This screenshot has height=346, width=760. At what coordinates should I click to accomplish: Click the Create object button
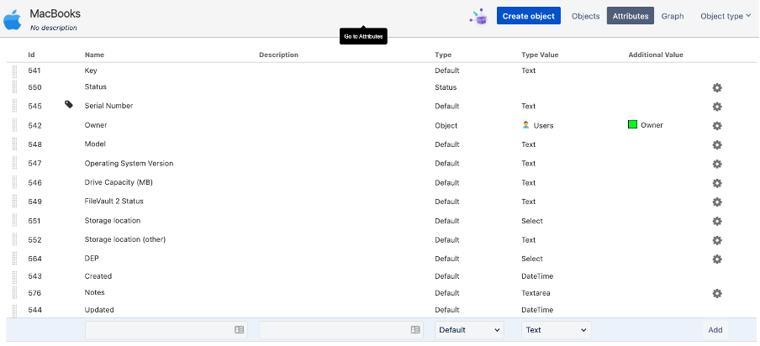(528, 16)
